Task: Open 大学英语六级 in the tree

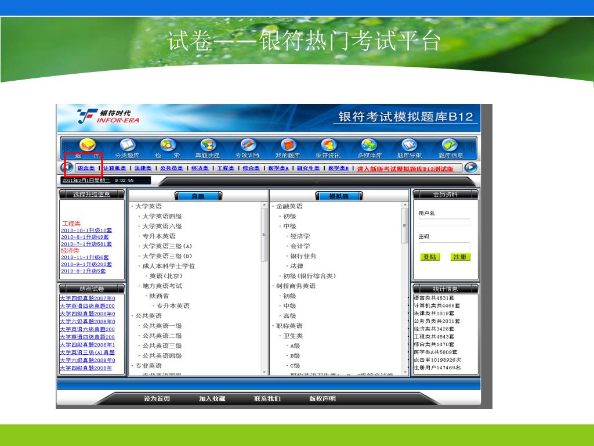Action: (162, 226)
